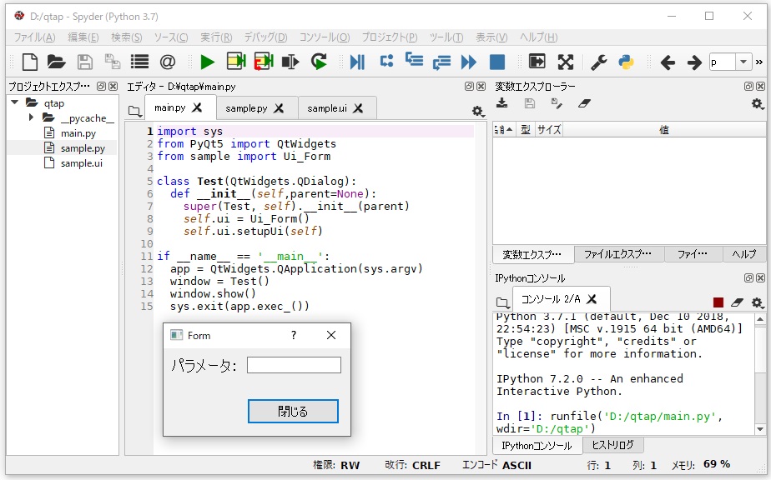
Task: Open the working directory dropdown in toolbar
Action: pyautogui.click(x=742, y=62)
